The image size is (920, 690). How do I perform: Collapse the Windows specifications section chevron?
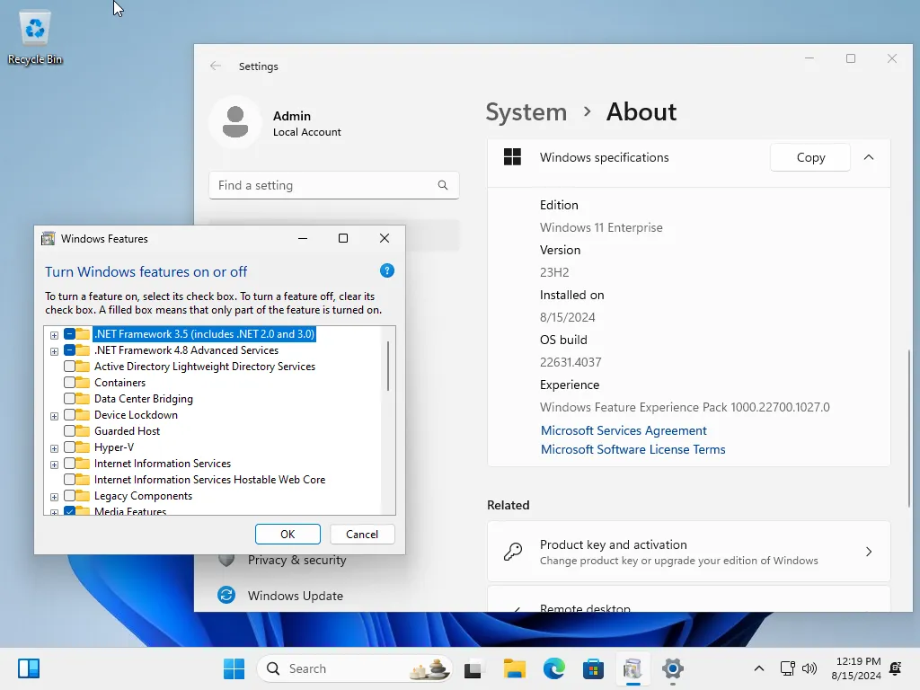(869, 157)
